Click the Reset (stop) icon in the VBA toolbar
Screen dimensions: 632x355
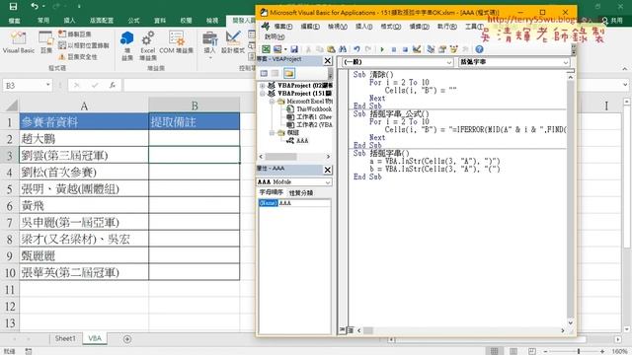405,49
